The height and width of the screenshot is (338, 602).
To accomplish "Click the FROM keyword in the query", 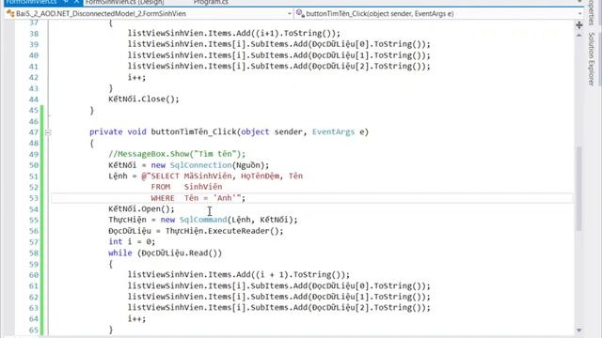I will [161, 187].
